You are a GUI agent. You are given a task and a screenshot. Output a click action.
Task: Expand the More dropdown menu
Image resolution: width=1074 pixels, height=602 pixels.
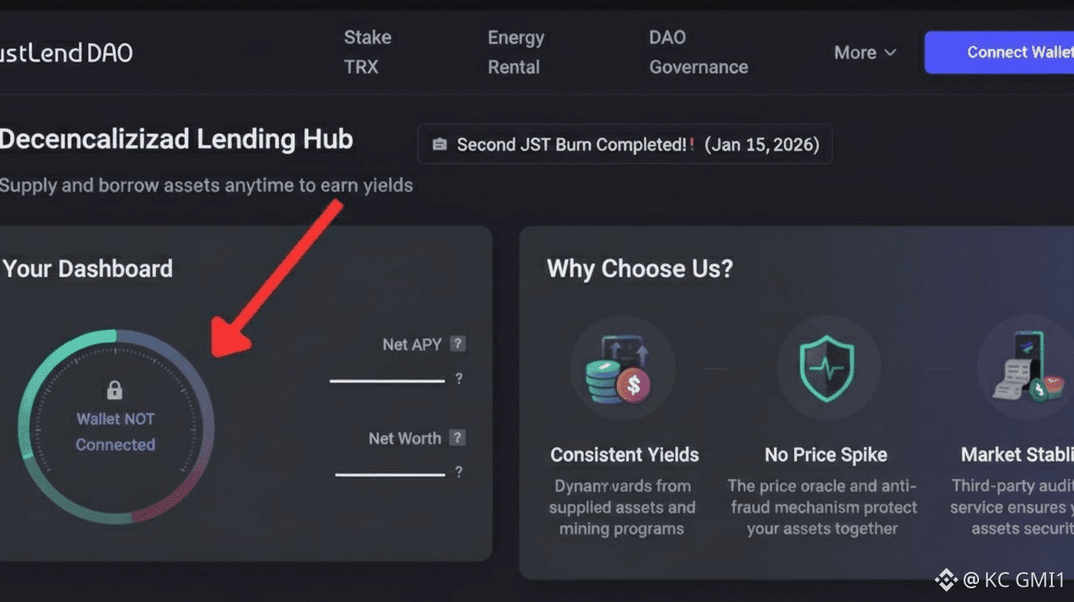[x=865, y=53]
